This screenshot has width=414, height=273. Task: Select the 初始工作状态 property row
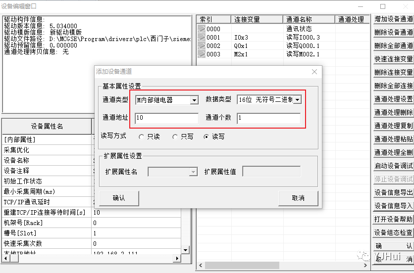click(47, 181)
